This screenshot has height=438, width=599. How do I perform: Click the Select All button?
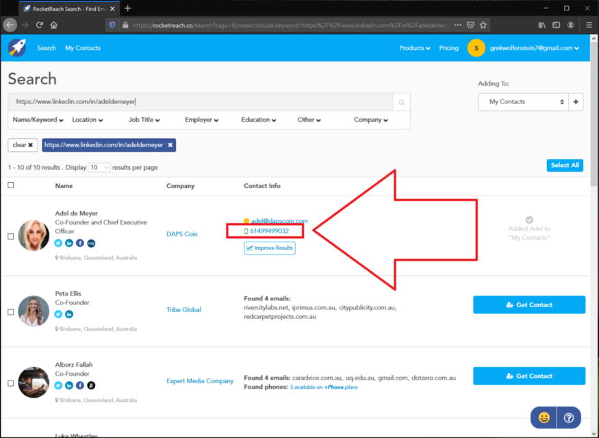pyautogui.click(x=565, y=166)
